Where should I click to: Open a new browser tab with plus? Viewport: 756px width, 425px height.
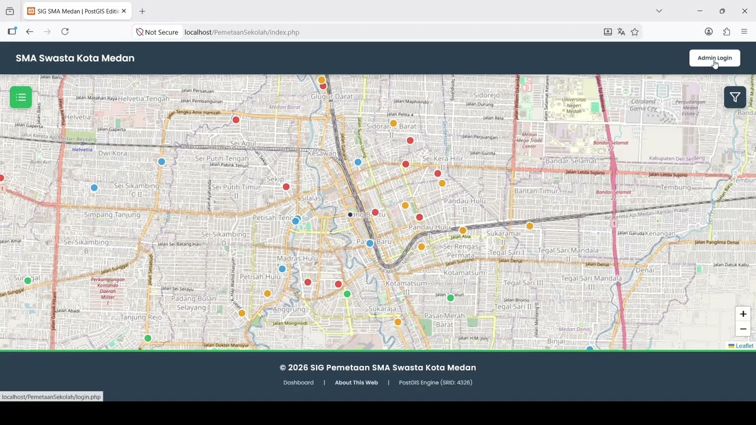click(x=142, y=11)
